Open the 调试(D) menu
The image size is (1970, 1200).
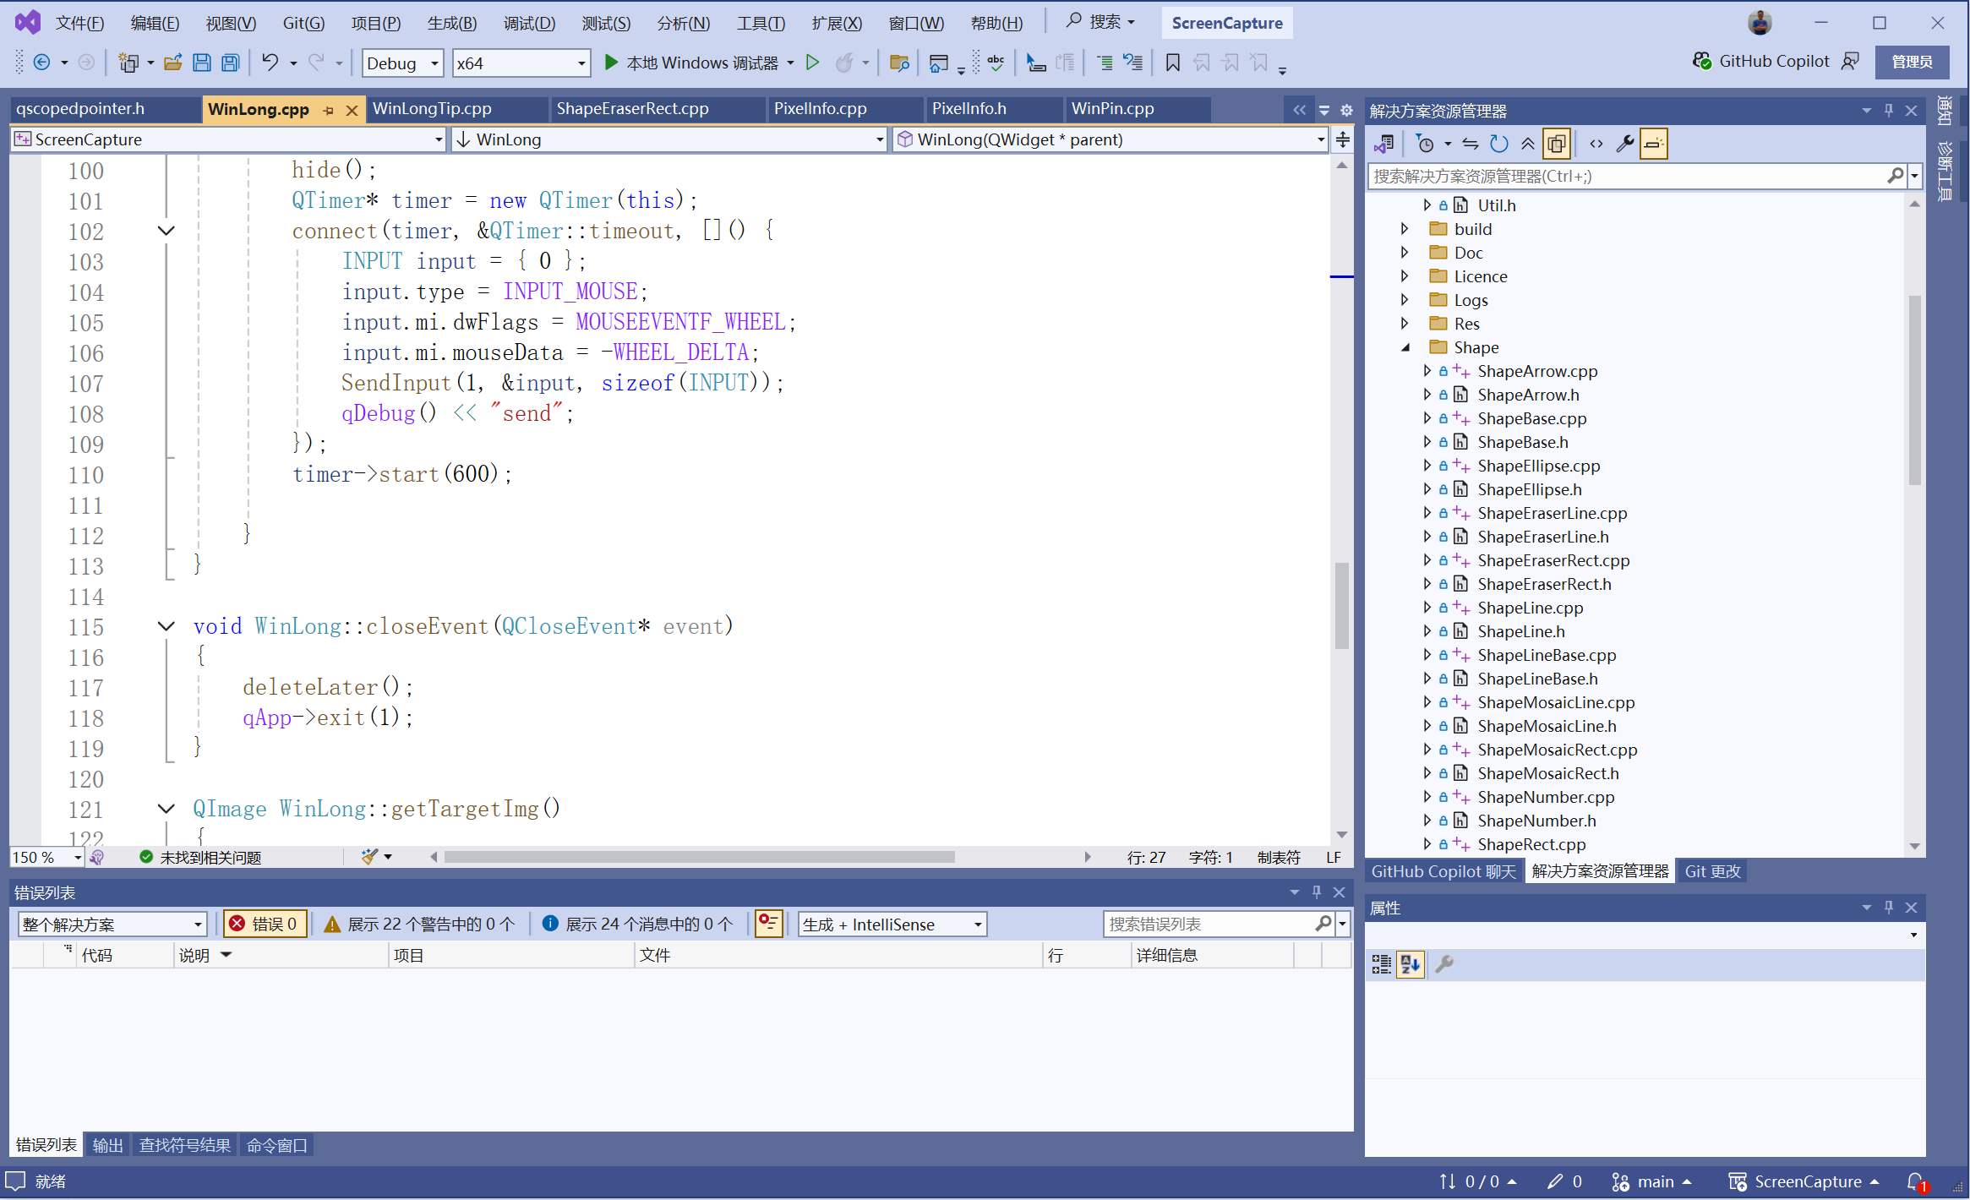click(529, 23)
